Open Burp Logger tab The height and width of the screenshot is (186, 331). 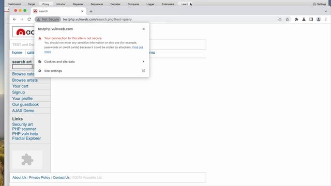(151, 4)
